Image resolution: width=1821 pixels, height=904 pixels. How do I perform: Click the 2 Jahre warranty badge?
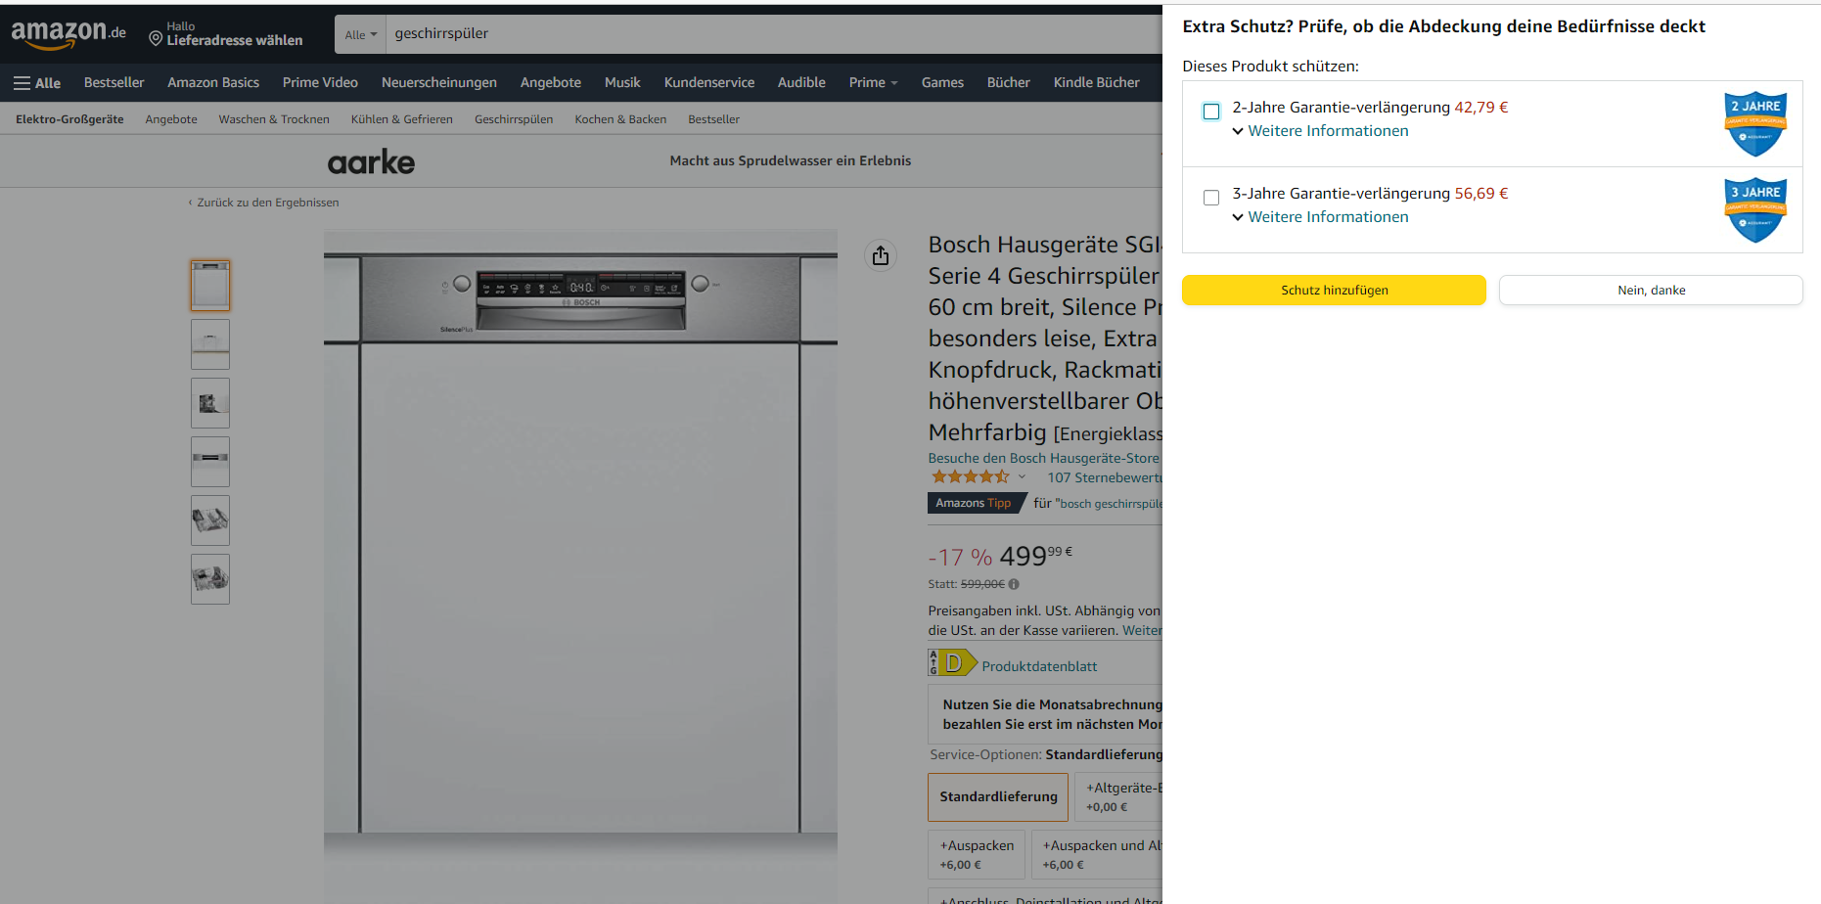(1755, 123)
